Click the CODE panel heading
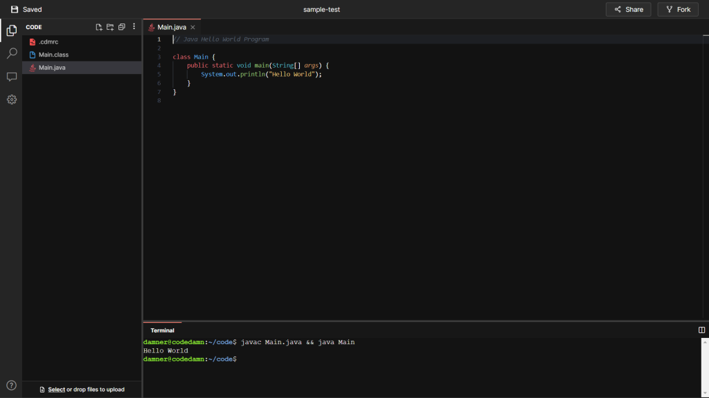 click(x=34, y=27)
